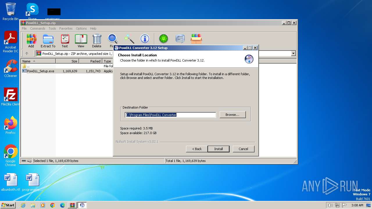Click the volume speaker tray icon
372x209 pixels.
pyautogui.click(x=330, y=205)
